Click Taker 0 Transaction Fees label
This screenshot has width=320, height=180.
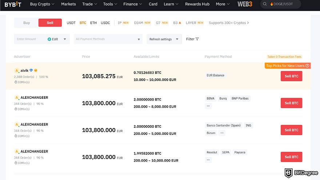[284, 57]
